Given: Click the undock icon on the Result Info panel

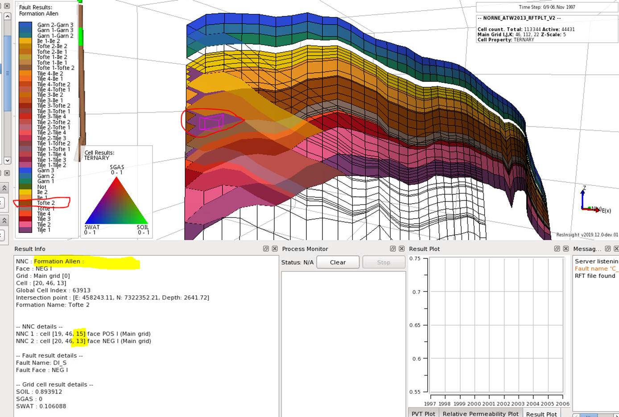Looking at the screenshot, I should tap(267, 249).
